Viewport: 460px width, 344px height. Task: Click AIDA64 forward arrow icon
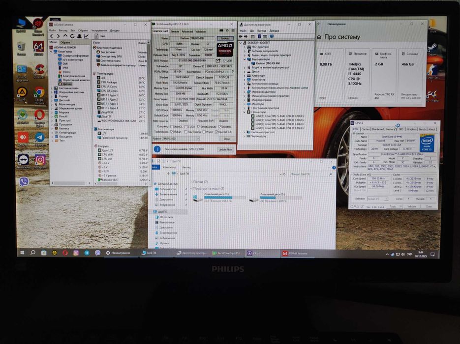coord(58,36)
